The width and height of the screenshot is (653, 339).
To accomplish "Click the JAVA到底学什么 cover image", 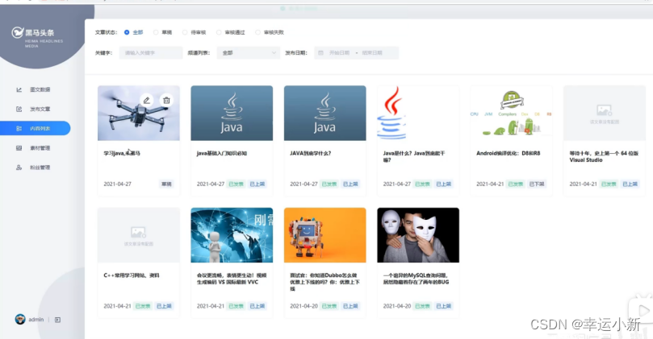I will (x=324, y=113).
